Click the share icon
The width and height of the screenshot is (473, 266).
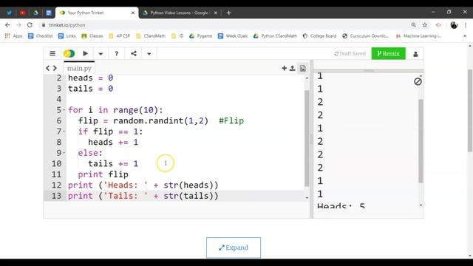coord(134,54)
